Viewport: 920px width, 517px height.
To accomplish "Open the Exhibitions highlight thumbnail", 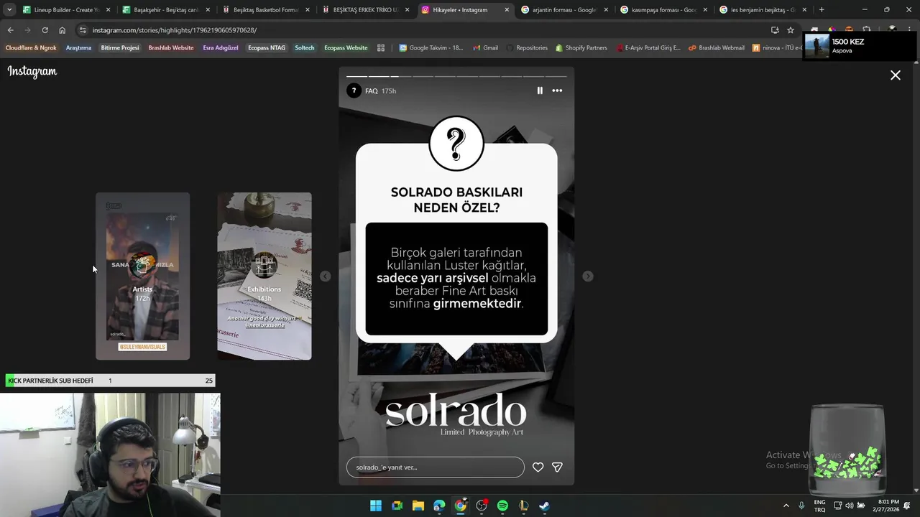I will tap(264, 276).
